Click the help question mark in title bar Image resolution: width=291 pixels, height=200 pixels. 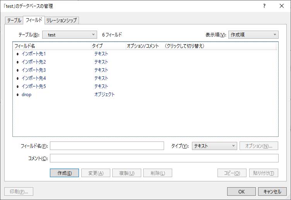tap(264, 6)
